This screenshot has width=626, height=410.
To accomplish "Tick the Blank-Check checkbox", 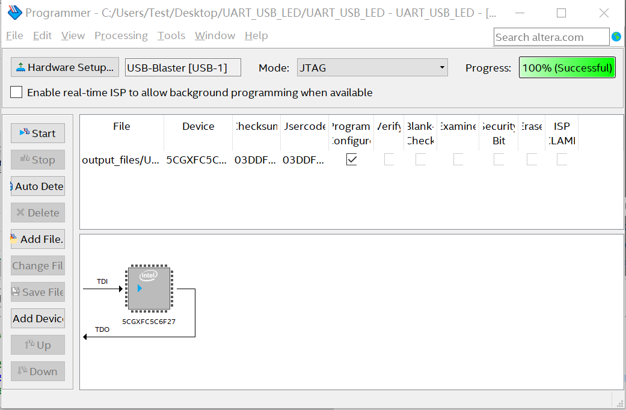I will click(x=420, y=160).
